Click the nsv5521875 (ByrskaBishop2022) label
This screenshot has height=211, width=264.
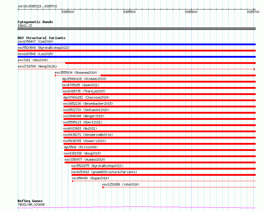coord(97,166)
